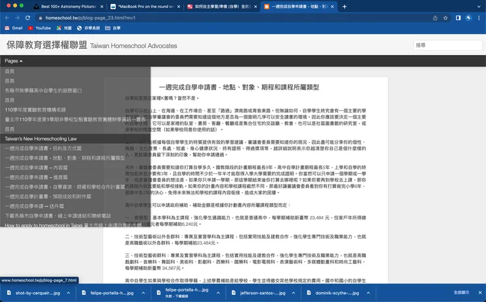Close the MacBook Pro on the round tab
Image resolution: width=486 pixels, height=302 pixels.
click(x=179, y=7)
